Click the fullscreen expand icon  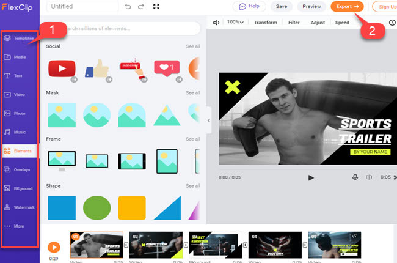tap(156, 6)
